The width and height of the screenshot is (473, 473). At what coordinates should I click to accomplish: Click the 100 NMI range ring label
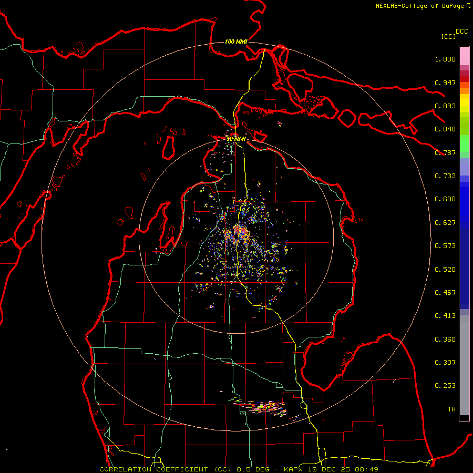click(236, 42)
